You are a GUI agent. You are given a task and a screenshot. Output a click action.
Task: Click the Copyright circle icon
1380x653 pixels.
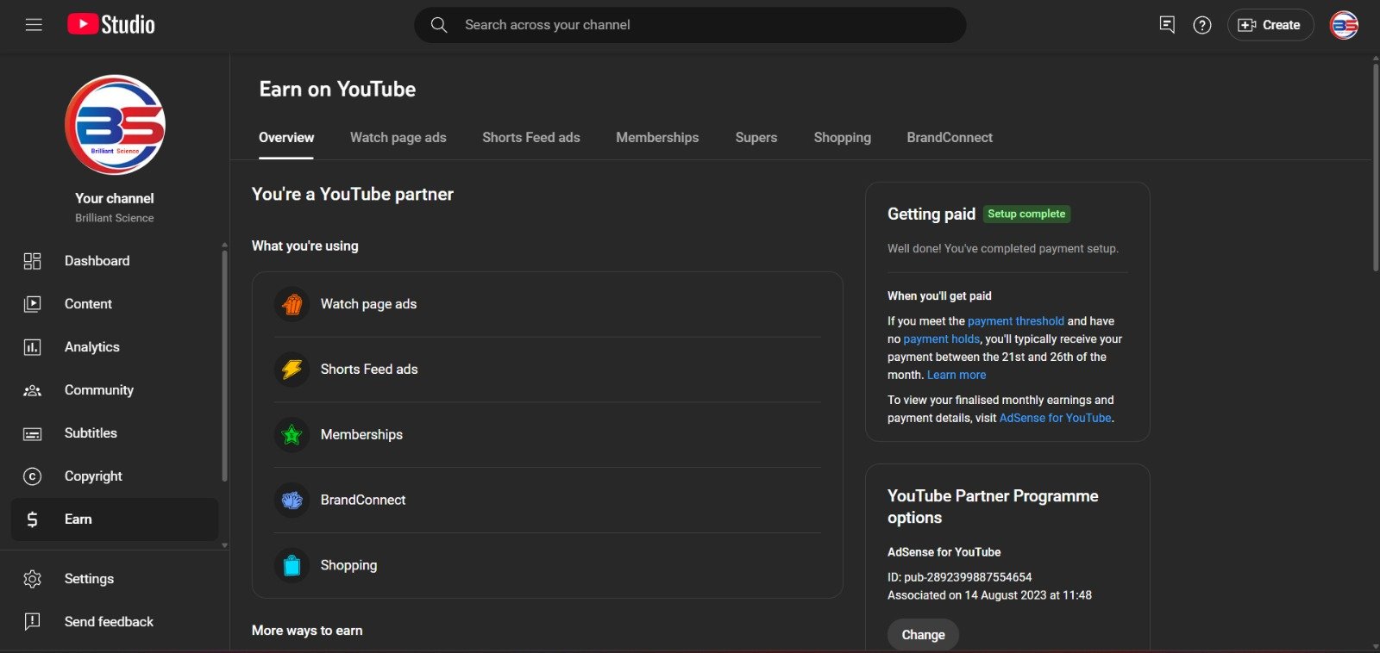click(x=32, y=476)
